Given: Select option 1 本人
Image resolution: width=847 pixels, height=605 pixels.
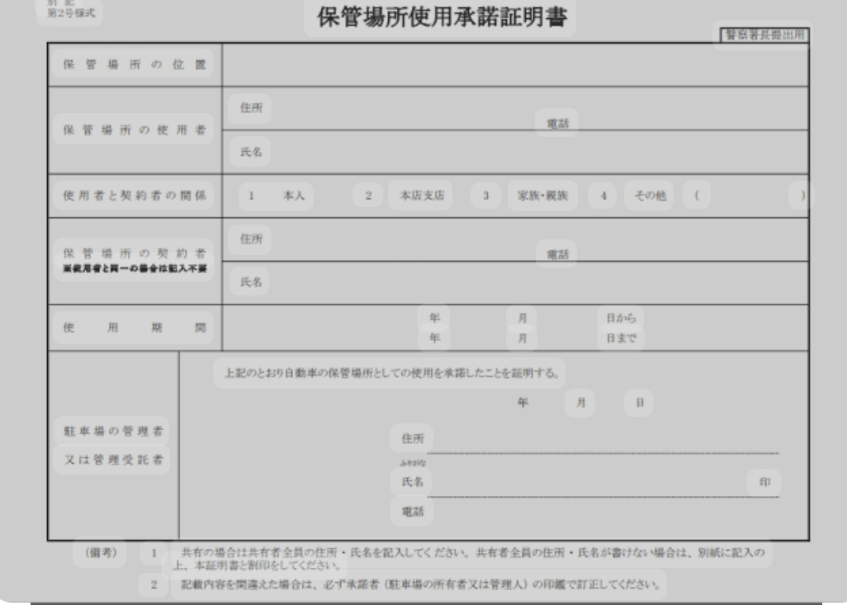Looking at the screenshot, I should (277, 196).
